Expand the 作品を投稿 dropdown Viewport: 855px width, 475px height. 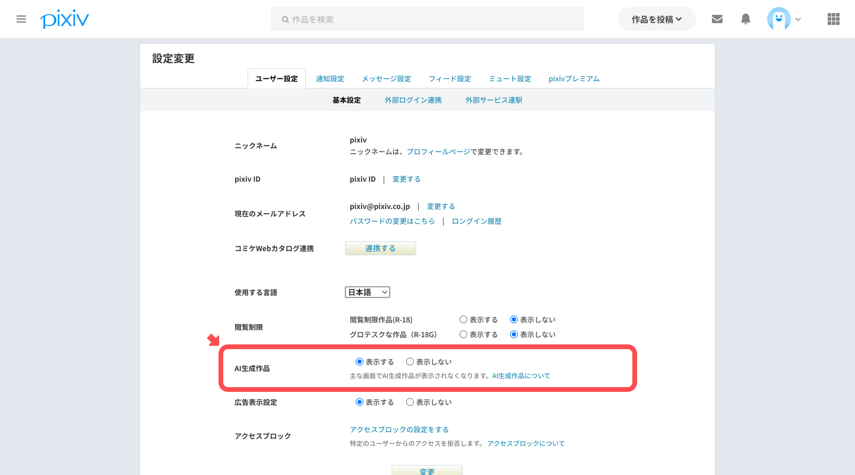click(656, 19)
